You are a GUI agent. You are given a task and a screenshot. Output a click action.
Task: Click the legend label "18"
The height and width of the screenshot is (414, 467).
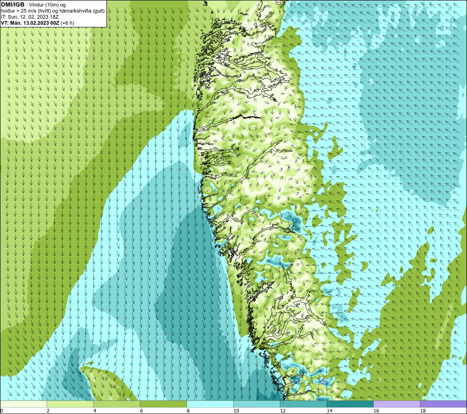pyautogui.click(x=423, y=411)
